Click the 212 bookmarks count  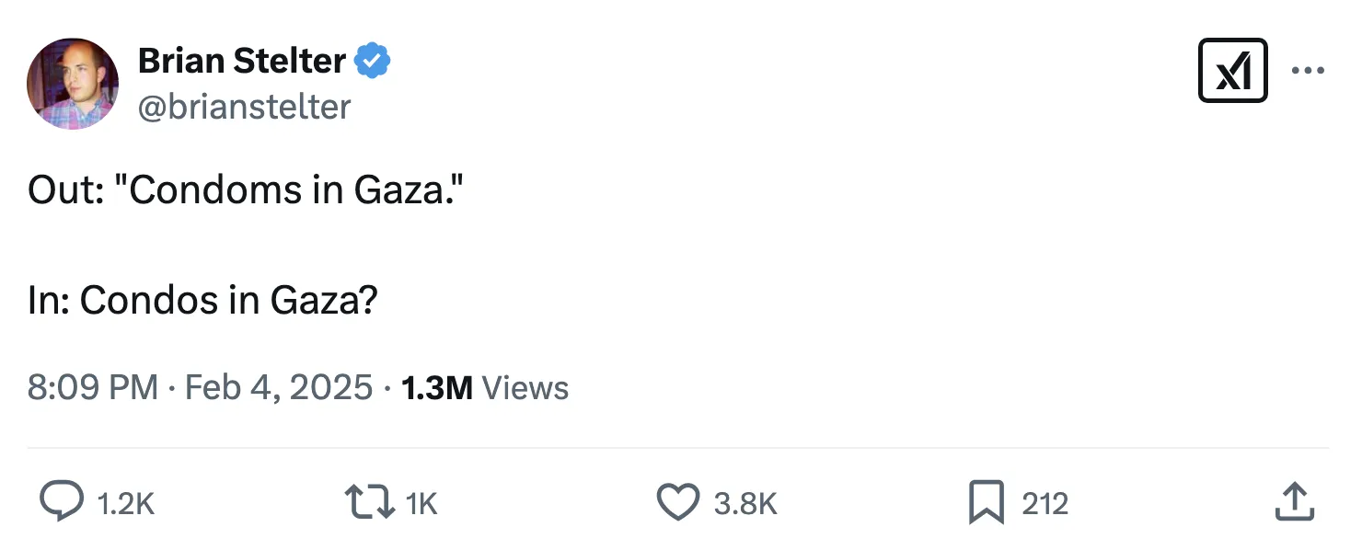click(x=1045, y=503)
